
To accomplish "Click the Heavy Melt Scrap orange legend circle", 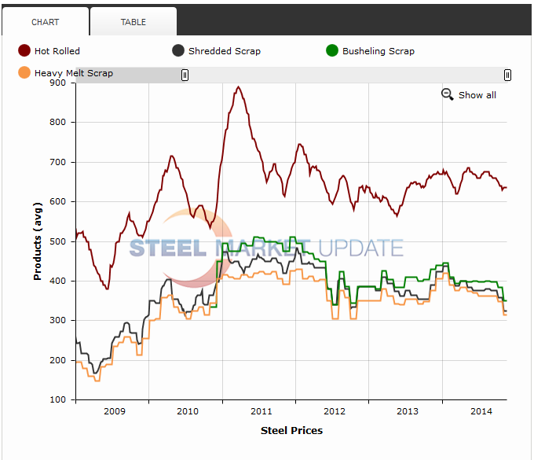I will (24, 73).
